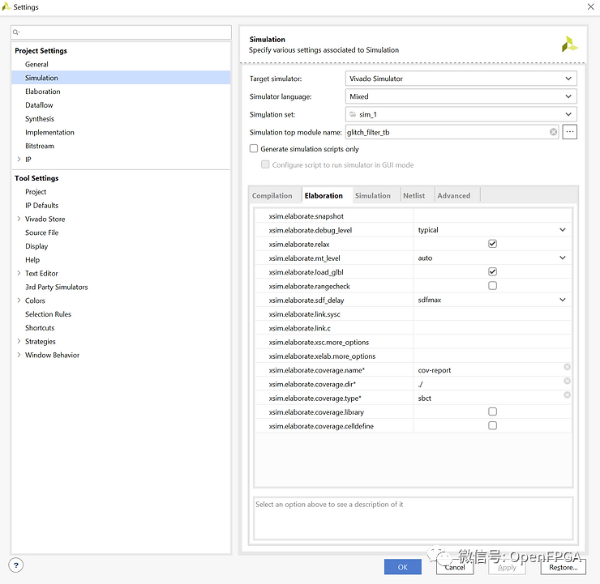Clear the coverage.type value
Viewport: 600px width, 584px height.
click(x=568, y=395)
